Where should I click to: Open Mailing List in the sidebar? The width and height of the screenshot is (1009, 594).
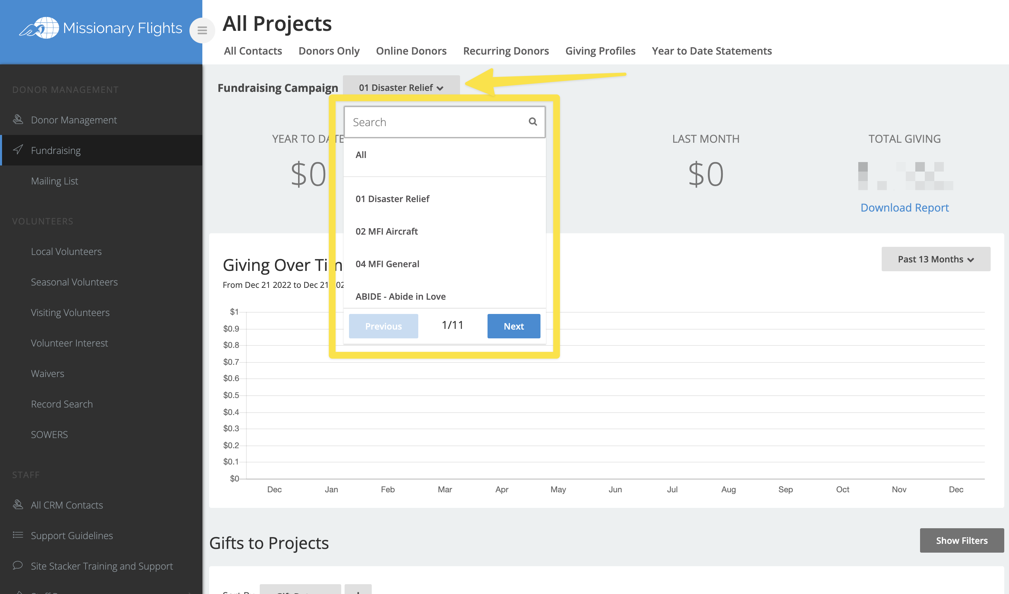click(55, 181)
